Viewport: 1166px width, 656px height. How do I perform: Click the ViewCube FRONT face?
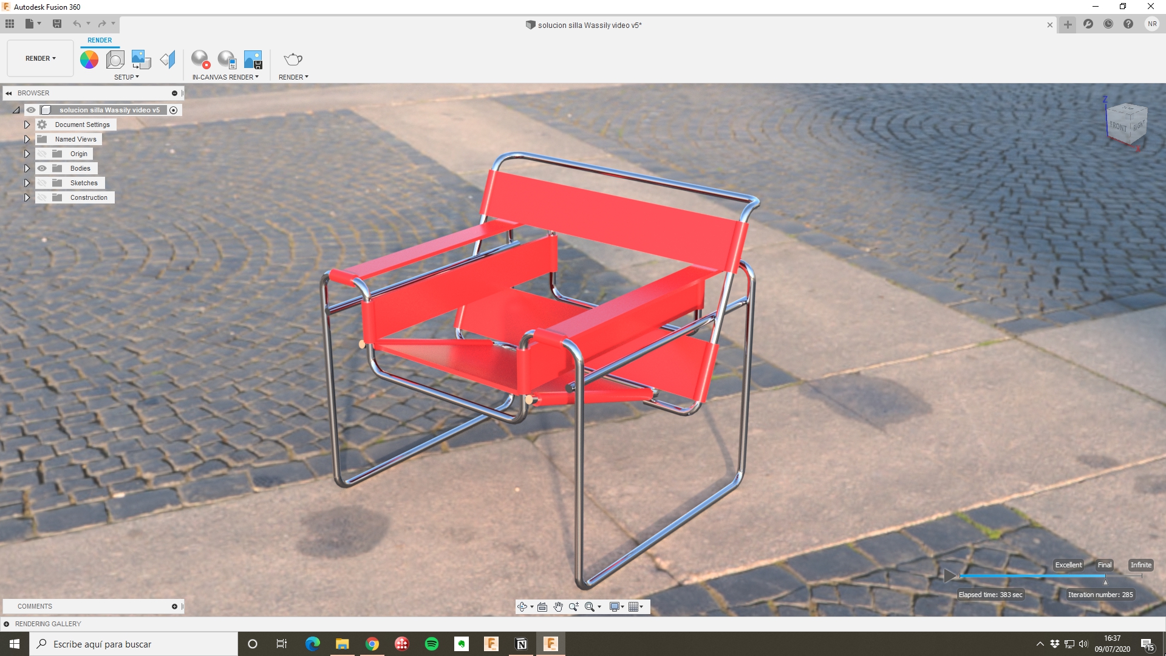pos(1118,126)
